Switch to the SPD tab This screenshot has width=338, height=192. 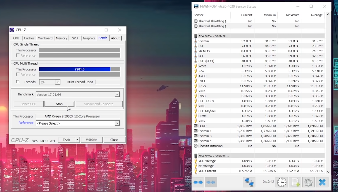[75, 38]
